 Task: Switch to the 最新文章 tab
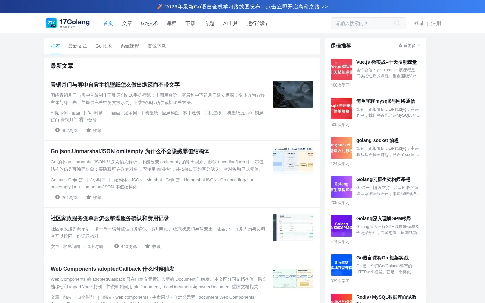click(x=78, y=46)
